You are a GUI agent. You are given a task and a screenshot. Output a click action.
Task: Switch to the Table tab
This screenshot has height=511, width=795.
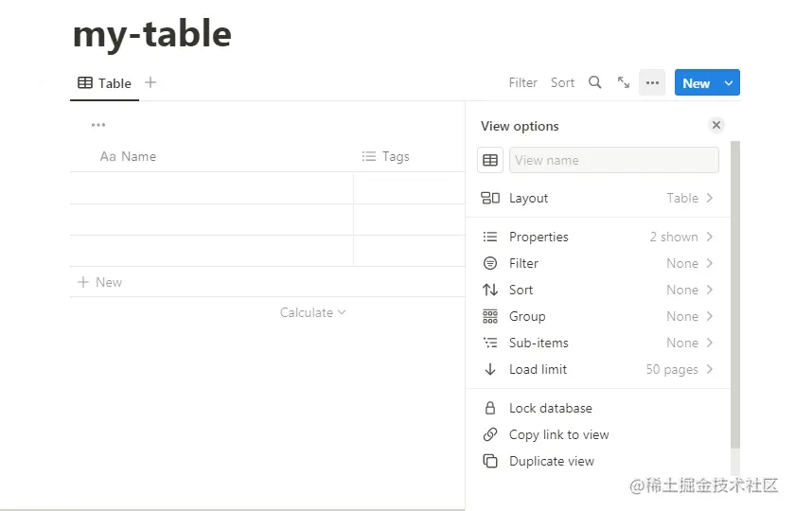(105, 82)
